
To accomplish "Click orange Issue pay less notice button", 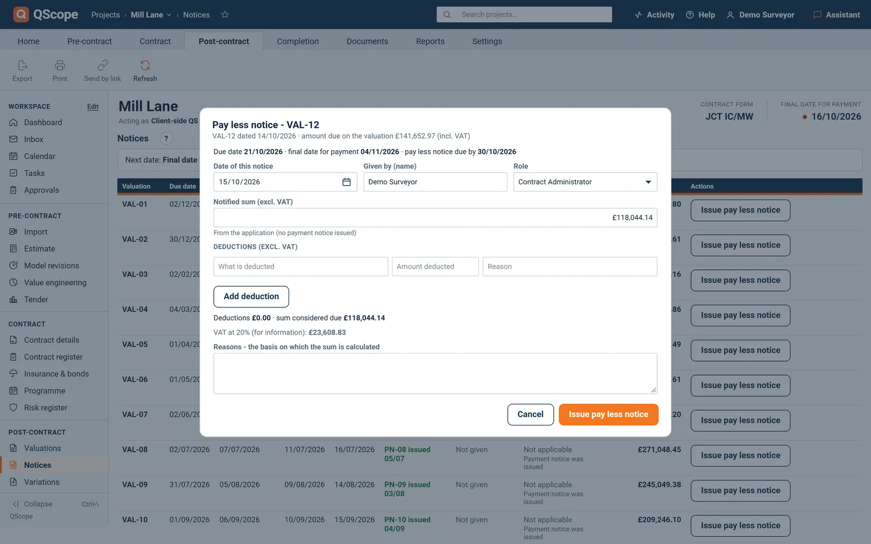I will pyautogui.click(x=609, y=415).
